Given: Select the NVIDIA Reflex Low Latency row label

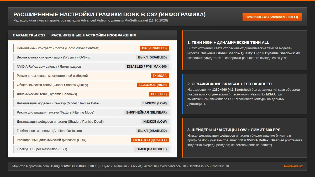Looking at the screenshot, I should click(x=49, y=67).
